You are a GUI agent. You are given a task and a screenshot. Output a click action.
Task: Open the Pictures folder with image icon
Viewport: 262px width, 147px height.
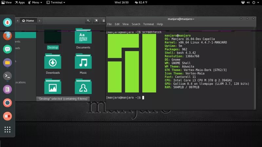[x=53, y=86]
